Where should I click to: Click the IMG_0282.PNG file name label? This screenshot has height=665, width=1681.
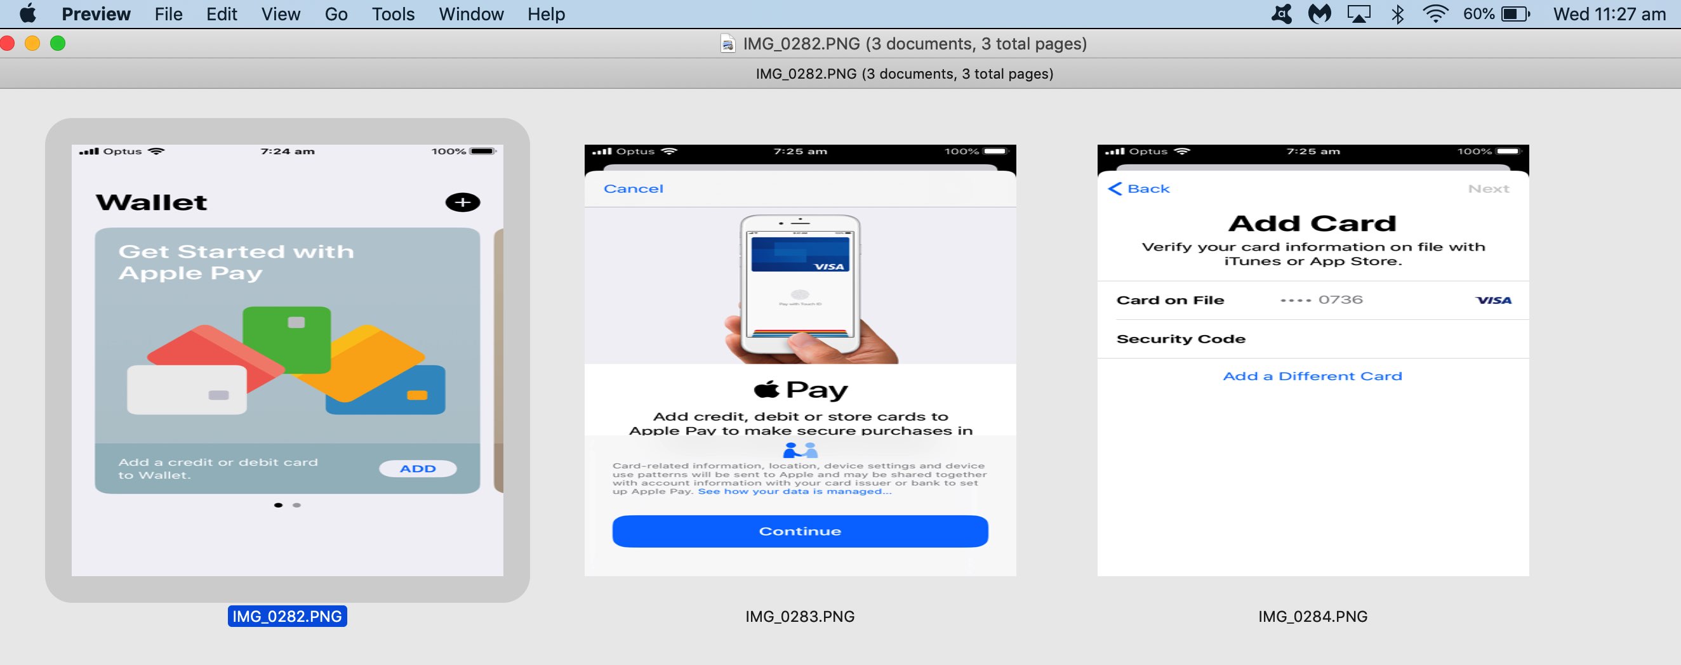(x=287, y=616)
